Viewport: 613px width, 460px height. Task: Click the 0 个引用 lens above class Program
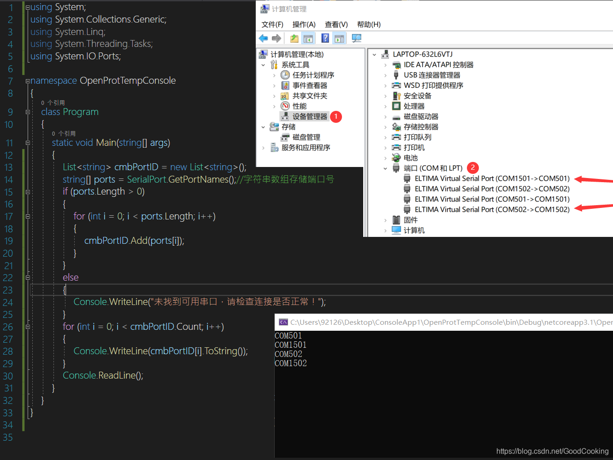pyautogui.click(x=53, y=103)
